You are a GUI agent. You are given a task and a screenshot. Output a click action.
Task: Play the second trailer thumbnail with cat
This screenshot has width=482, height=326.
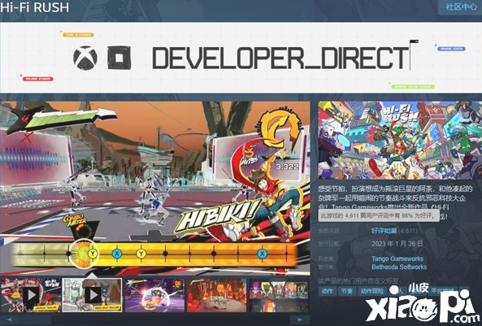click(x=92, y=295)
